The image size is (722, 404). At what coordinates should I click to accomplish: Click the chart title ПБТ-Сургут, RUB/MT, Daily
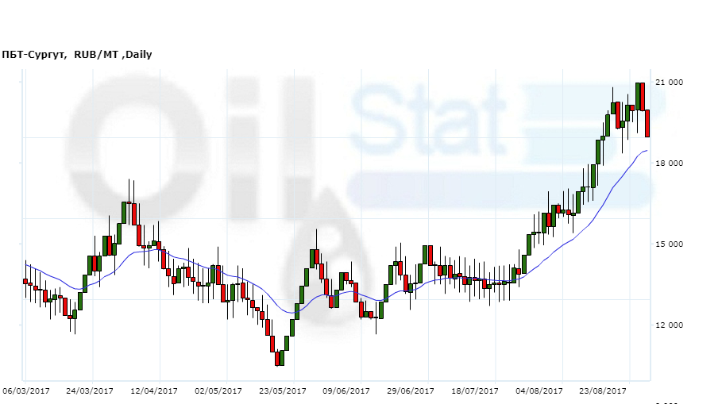coord(77,55)
